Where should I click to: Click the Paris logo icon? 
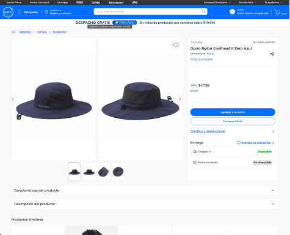tap(8, 12)
